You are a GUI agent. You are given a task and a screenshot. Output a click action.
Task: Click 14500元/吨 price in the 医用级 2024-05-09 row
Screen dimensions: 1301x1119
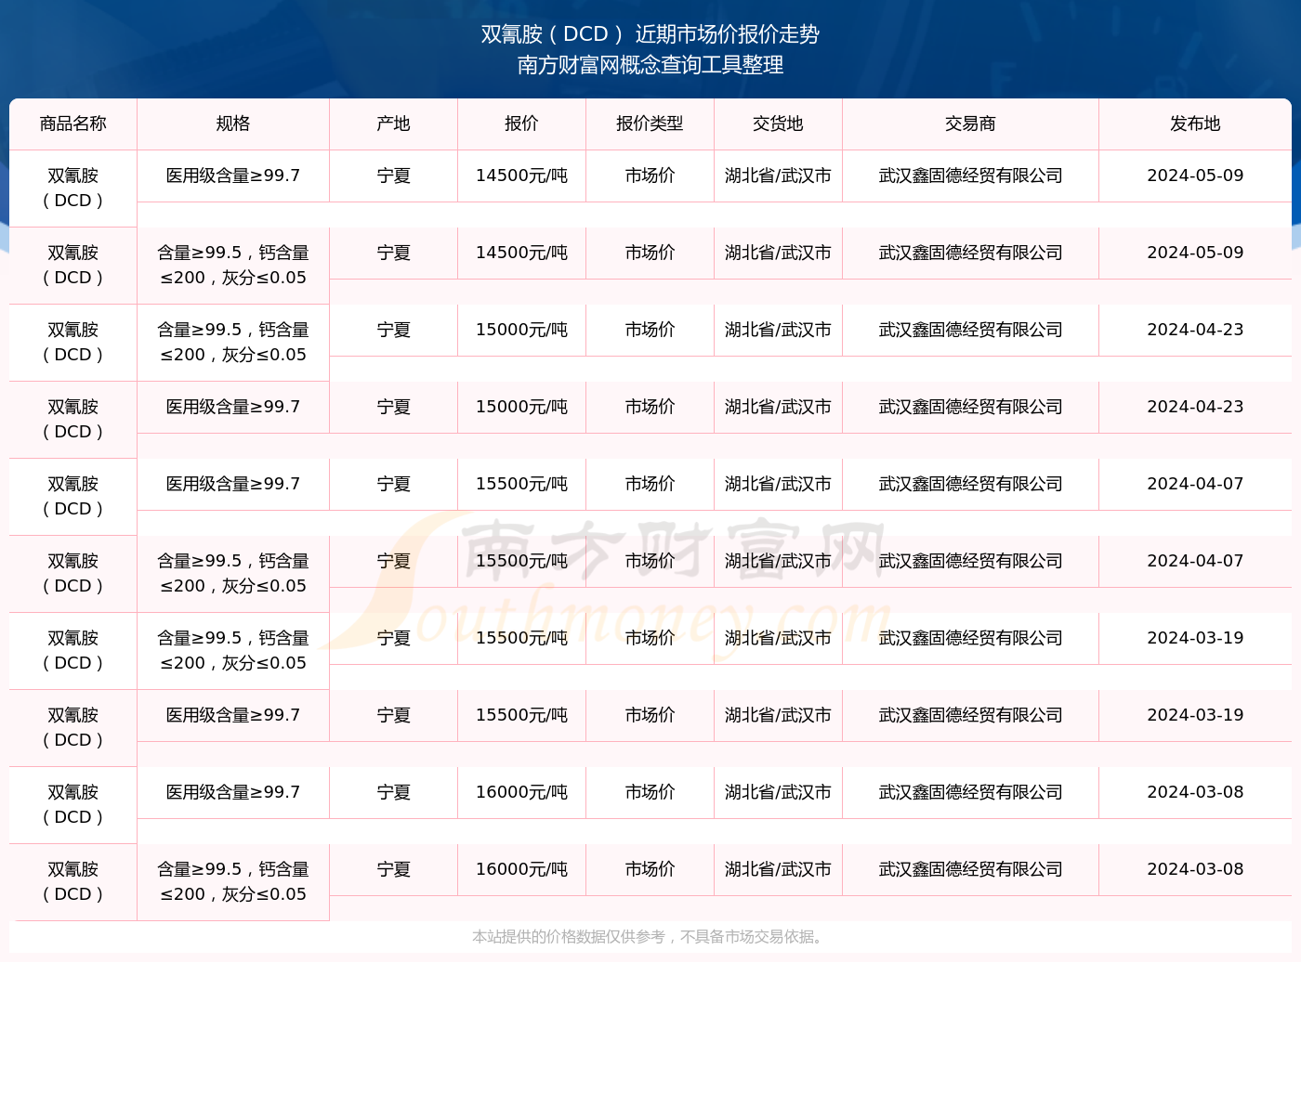tap(522, 176)
